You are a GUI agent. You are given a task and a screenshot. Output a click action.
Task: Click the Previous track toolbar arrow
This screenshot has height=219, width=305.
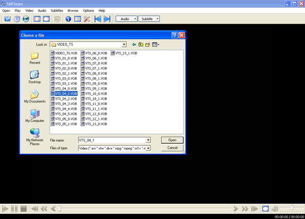tap(98, 19)
